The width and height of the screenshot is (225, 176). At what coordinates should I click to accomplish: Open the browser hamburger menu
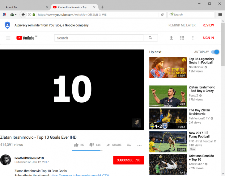point(220,14)
